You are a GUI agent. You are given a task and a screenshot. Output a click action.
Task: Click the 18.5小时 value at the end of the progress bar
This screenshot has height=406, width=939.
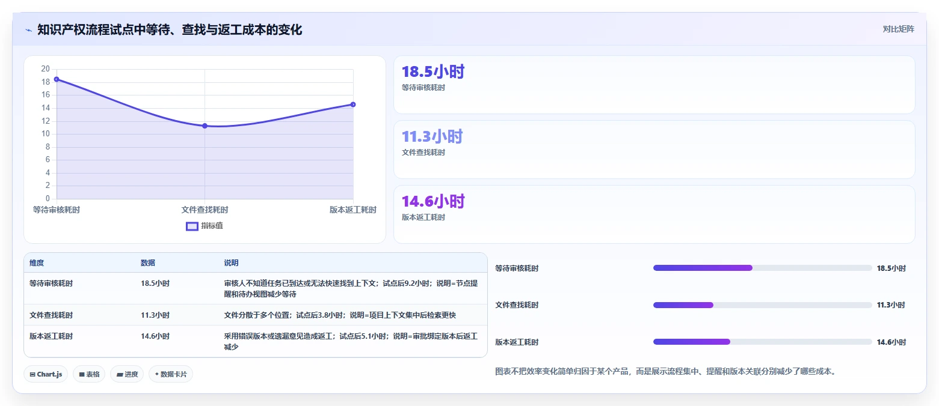891,268
